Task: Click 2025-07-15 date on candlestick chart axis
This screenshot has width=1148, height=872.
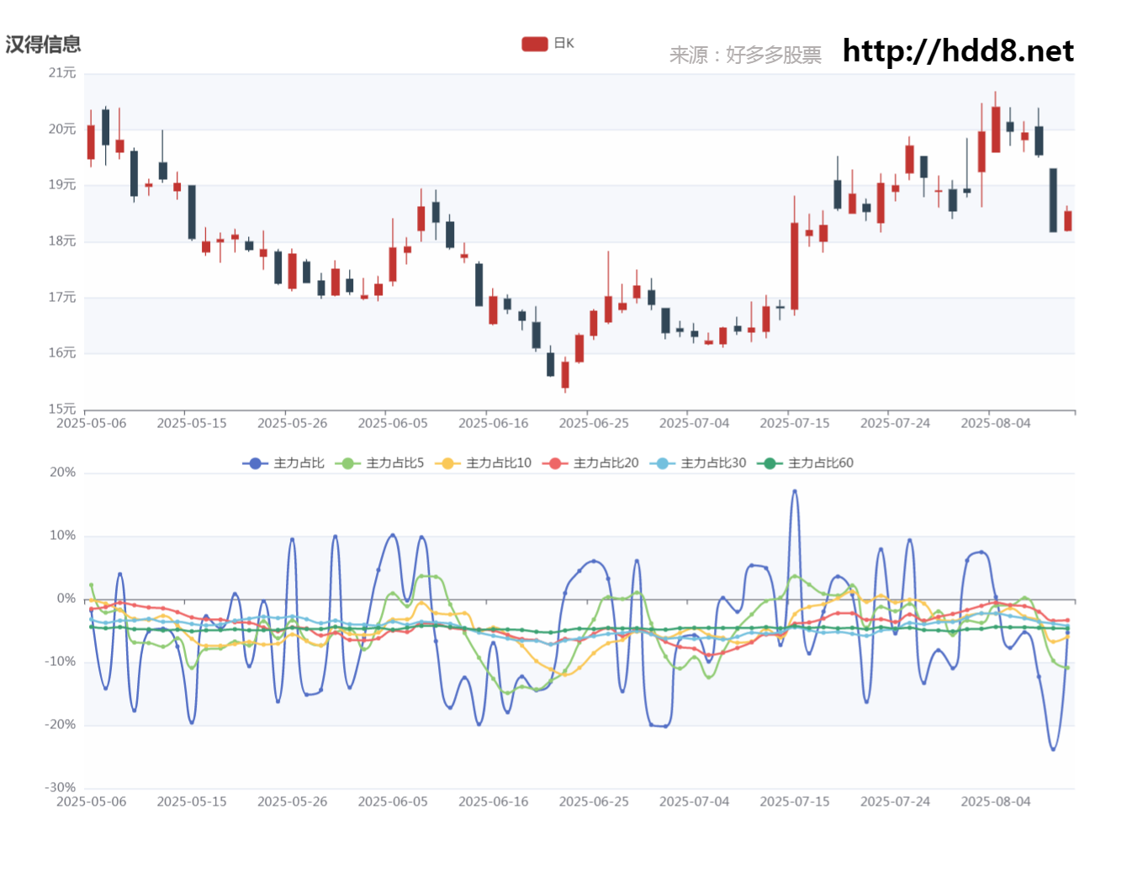Action: pyautogui.click(x=795, y=424)
